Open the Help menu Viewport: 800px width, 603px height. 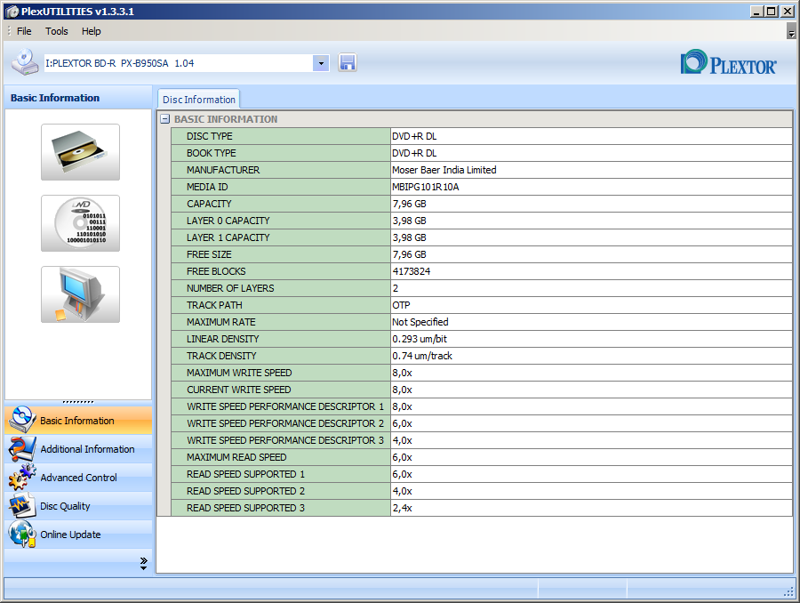coord(92,31)
